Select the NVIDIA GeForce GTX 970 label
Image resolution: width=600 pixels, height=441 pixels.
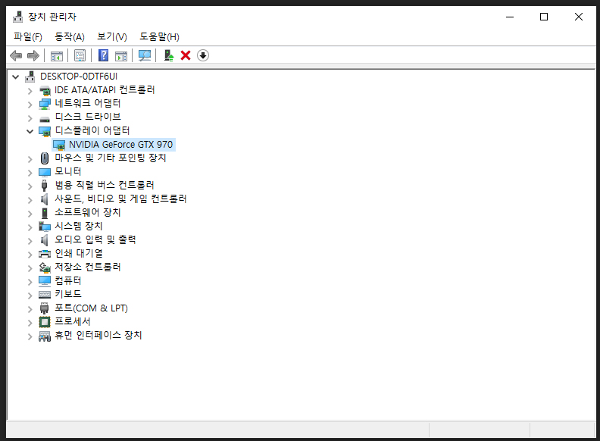[121, 145]
